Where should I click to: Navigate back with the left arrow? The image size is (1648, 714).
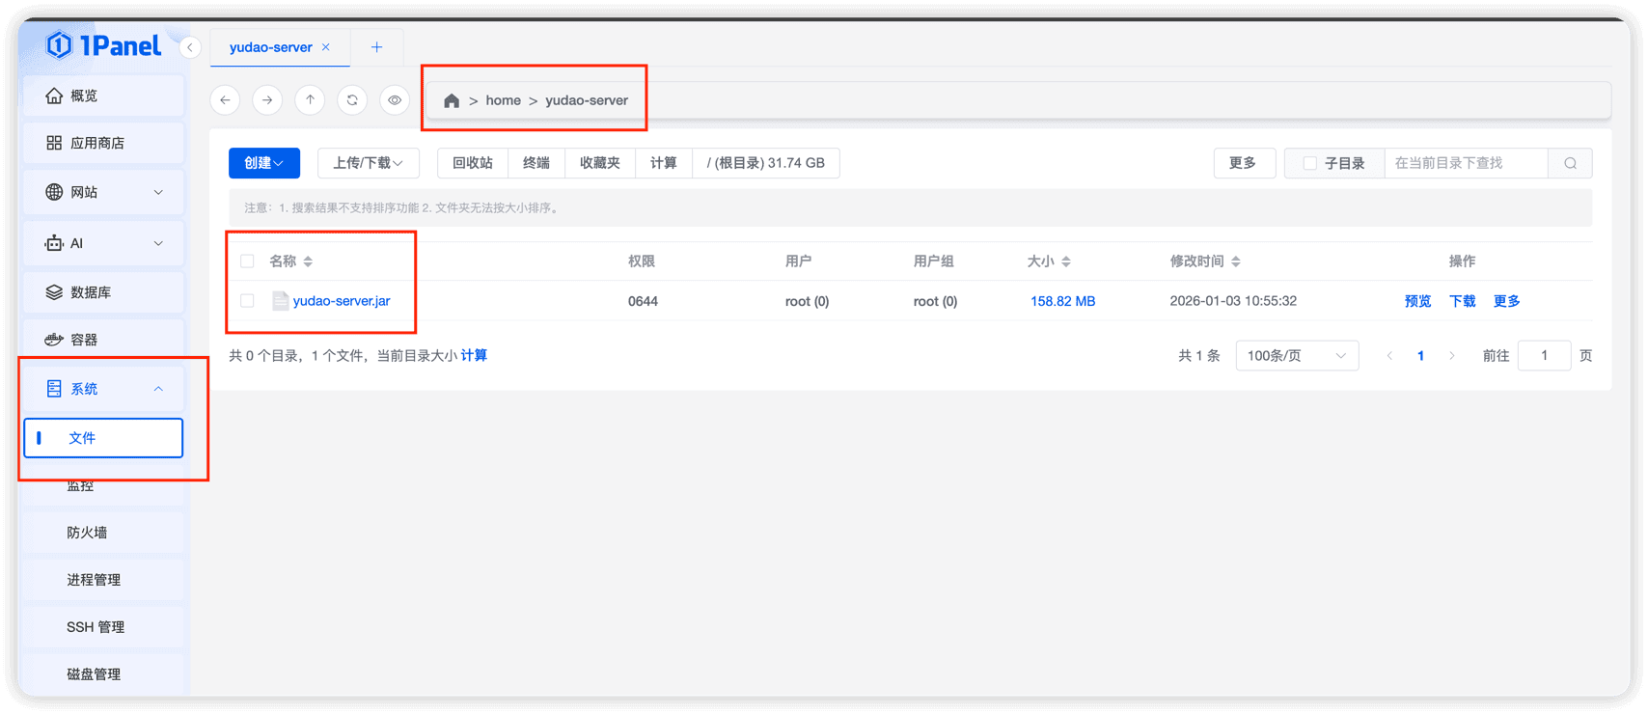pyautogui.click(x=225, y=100)
